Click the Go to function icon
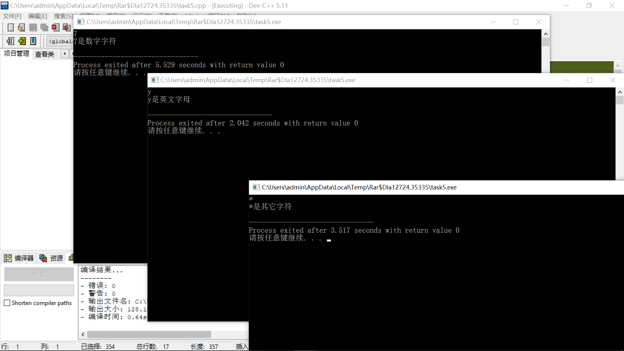The height and width of the screenshot is (351, 624). click(x=10, y=41)
